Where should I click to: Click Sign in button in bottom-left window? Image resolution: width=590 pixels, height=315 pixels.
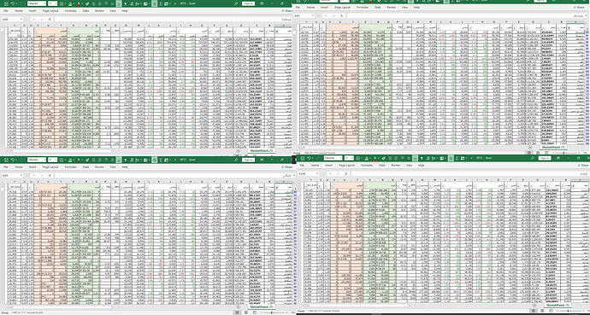(x=248, y=160)
